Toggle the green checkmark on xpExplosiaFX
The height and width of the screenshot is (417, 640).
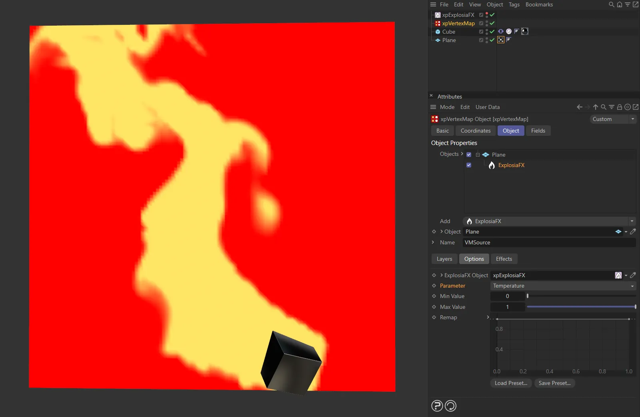[x=492, y=15]
